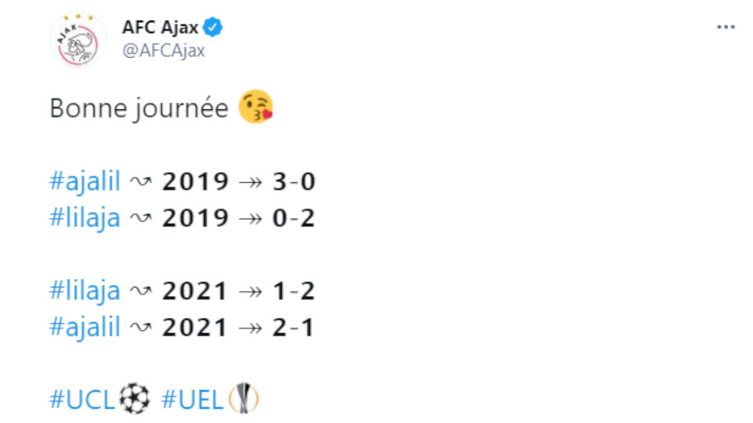Open the @AFCAjax handle link

(164, 51)
